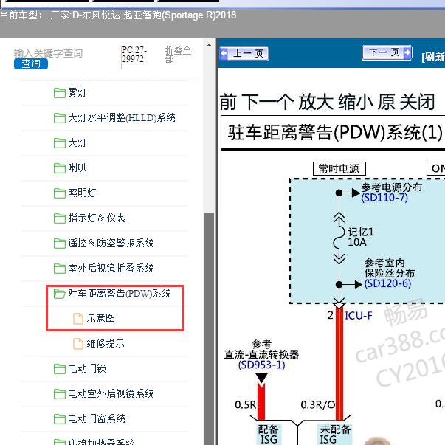Click the folder icon beside 大灯
The width and height of the screenshot is (445, 445).
59,142
